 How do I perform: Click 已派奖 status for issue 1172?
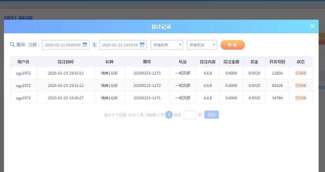(301, 85)
